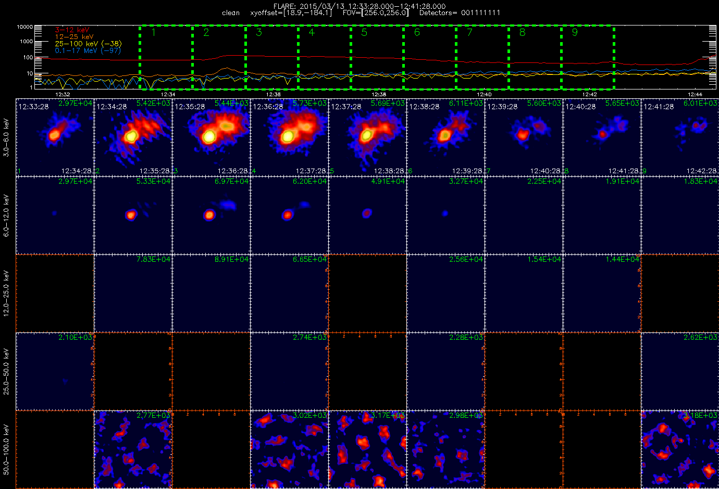Click the '6.11E+03' peak value label
This screenshot has width=719, height=489.
coord(466,103)
